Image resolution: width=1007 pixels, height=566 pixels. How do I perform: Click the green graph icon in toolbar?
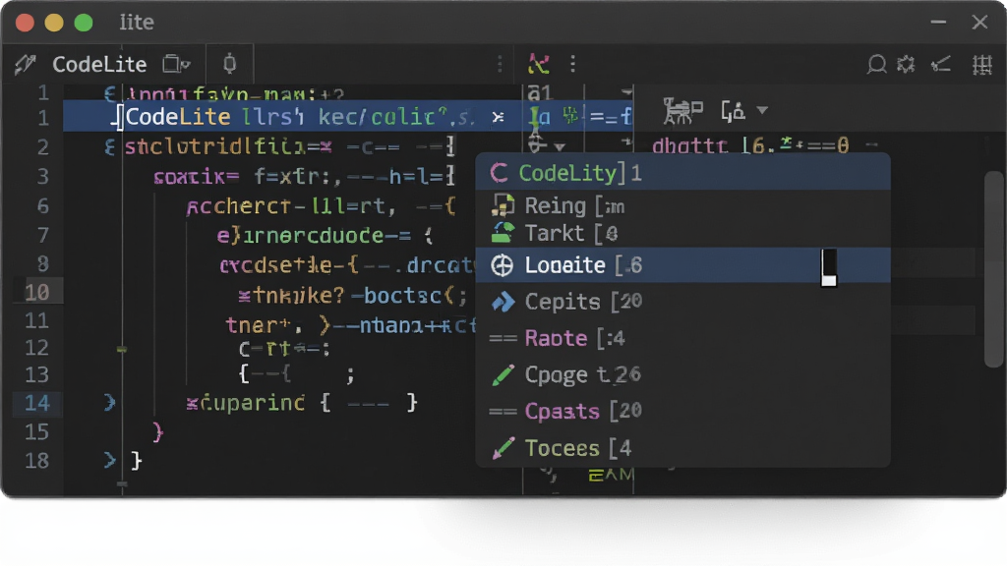538,64
